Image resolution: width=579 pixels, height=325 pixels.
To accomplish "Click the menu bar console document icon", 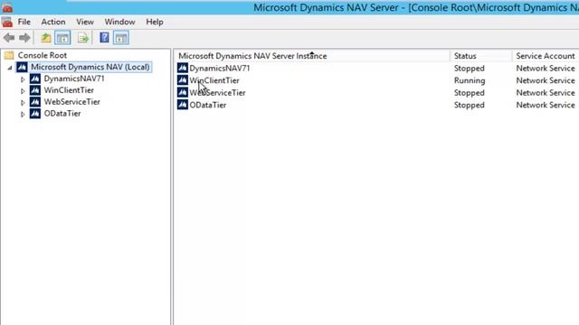I will [x=7, y=22].
